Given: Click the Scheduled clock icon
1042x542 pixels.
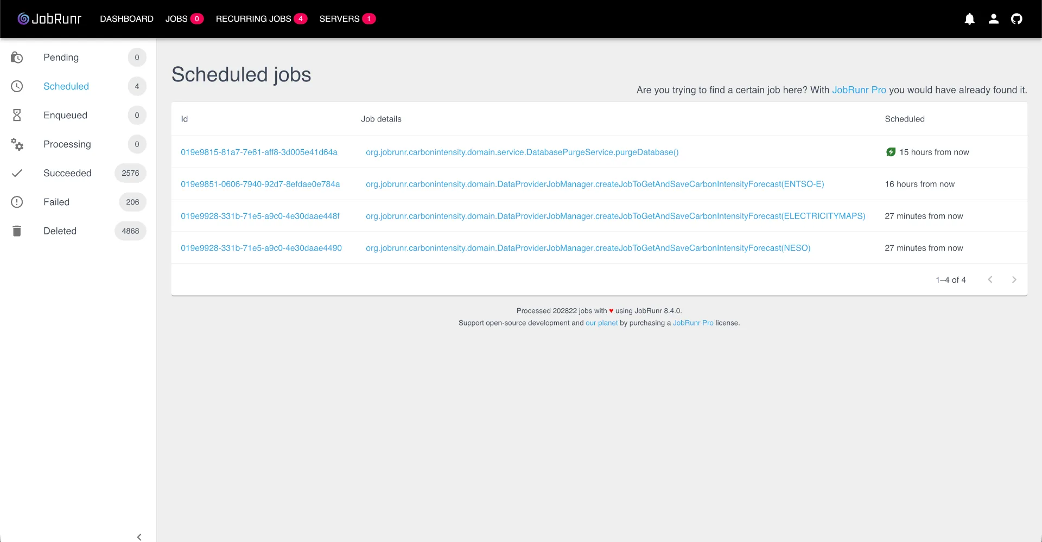Looking at the screenshot, I should click(x=17, y=86).
